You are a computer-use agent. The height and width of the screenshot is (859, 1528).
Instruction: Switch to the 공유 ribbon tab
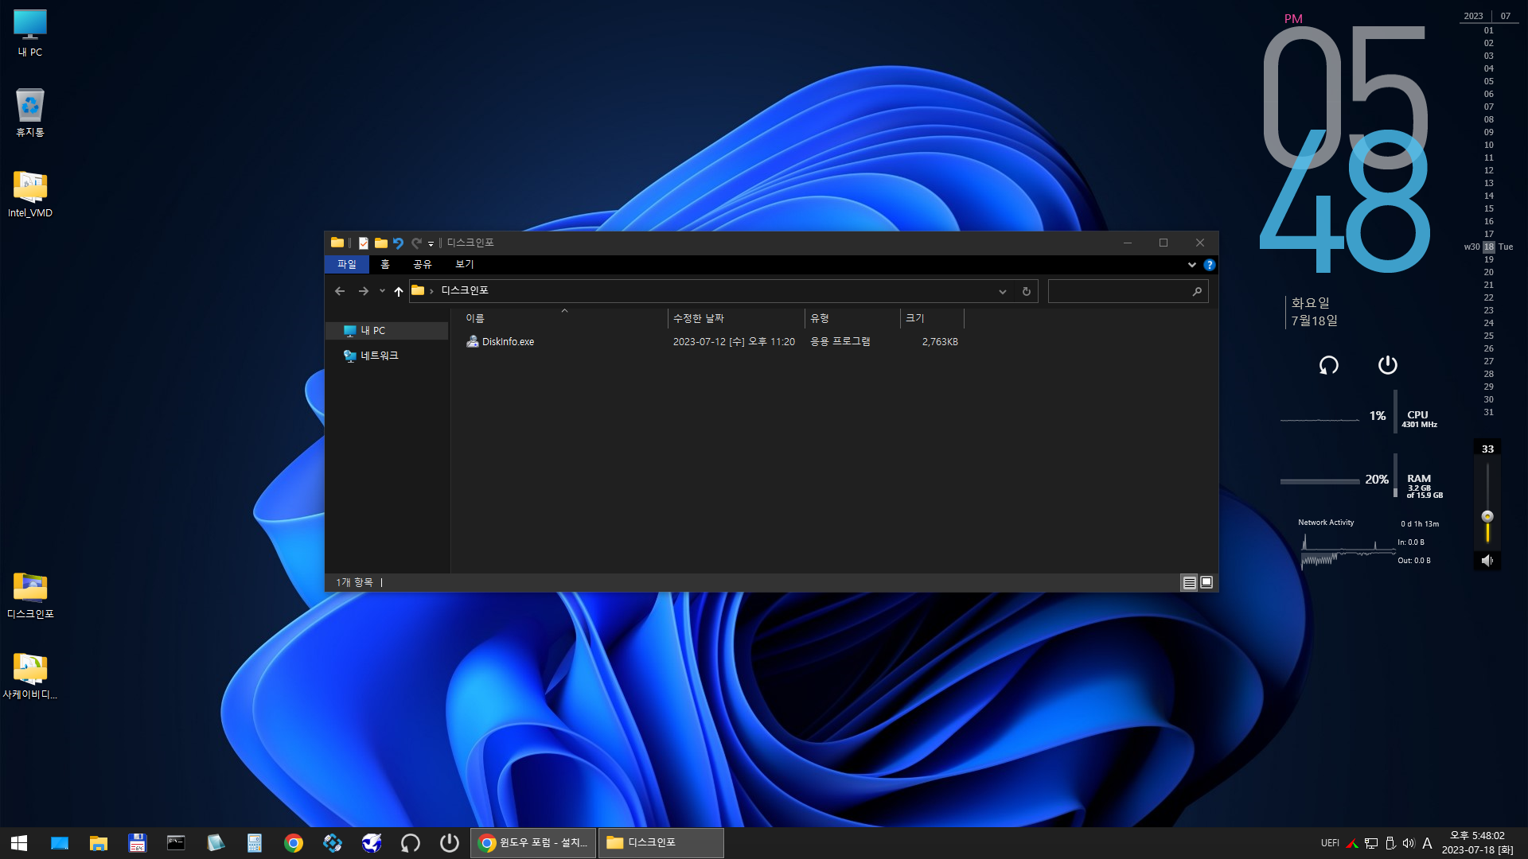point(423,264)
